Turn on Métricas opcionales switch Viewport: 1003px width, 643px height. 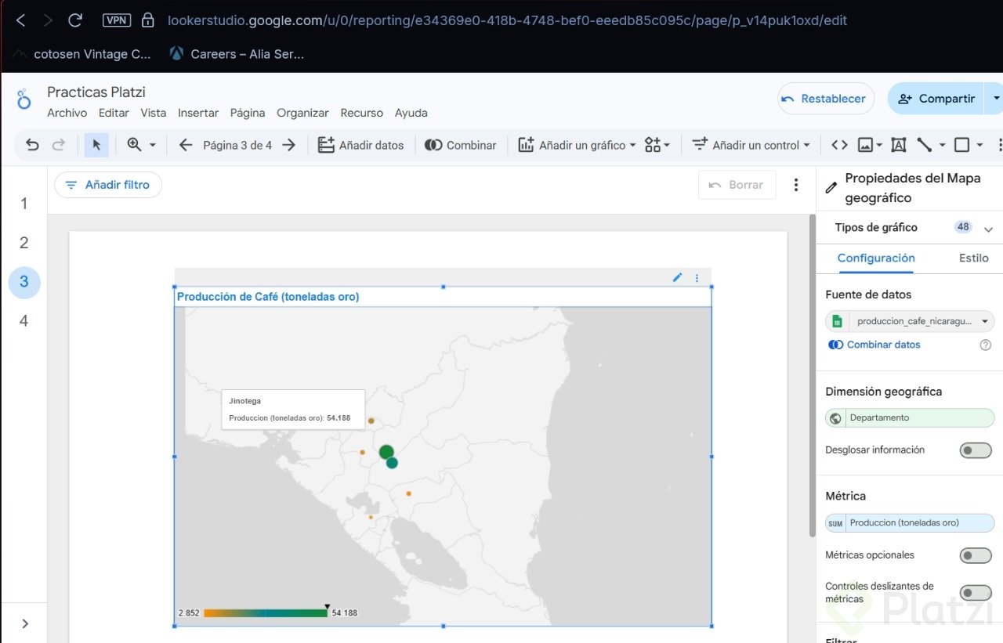[x=976, y=555]
